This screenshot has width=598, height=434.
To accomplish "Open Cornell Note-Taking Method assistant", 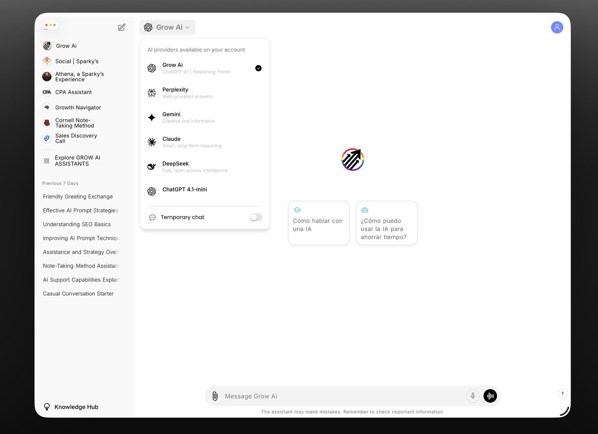I will pyautogui.click(x=69, y=123).
